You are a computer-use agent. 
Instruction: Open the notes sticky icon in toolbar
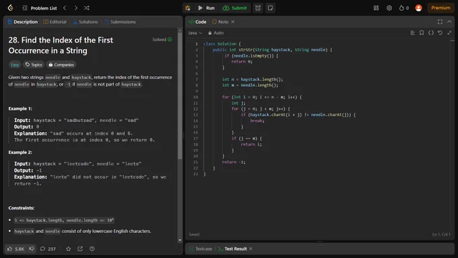[x=270, y=8]
